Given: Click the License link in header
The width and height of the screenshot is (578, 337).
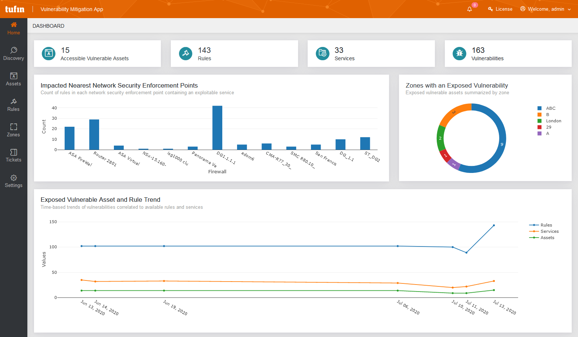Looking at the screenshot, I should [500, 9].
